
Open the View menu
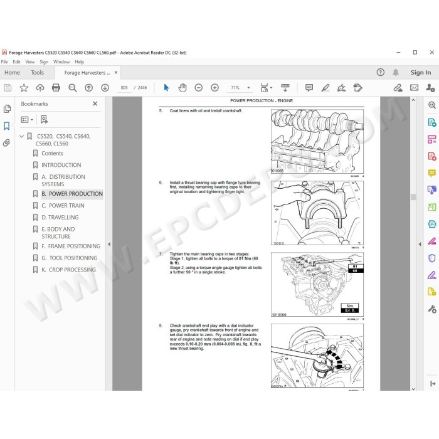click(x=30, y=62)
